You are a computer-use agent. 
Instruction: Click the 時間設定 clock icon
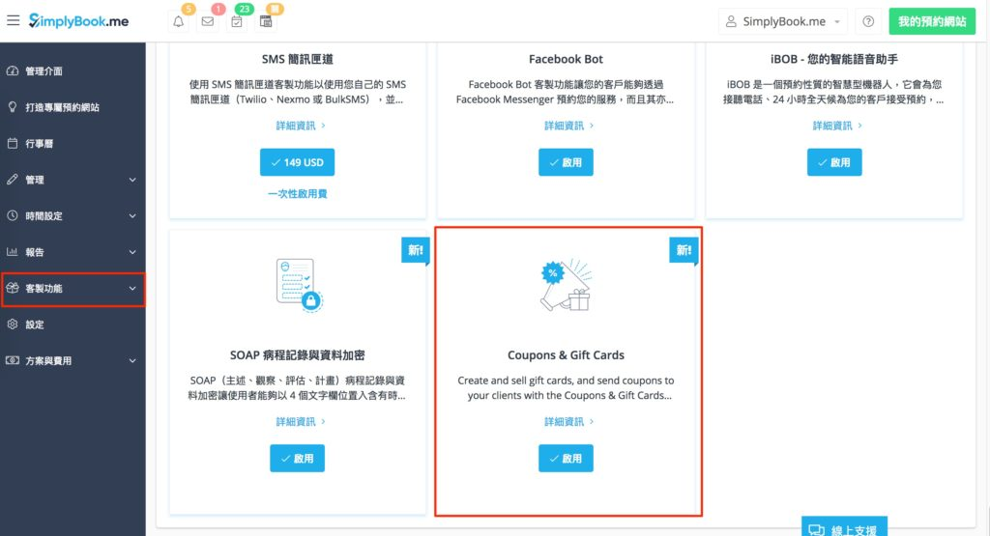coord(13,215)
